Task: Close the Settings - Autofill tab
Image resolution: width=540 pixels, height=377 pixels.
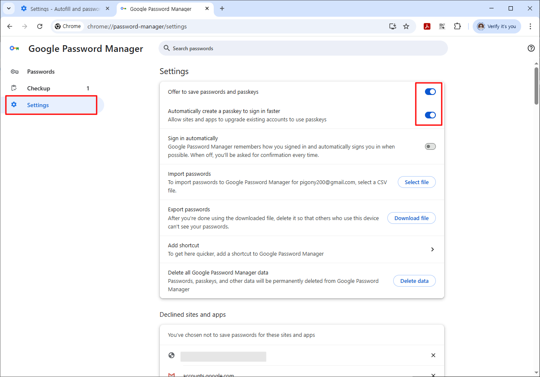Action: pyautogui.click(x=107, y=8)
